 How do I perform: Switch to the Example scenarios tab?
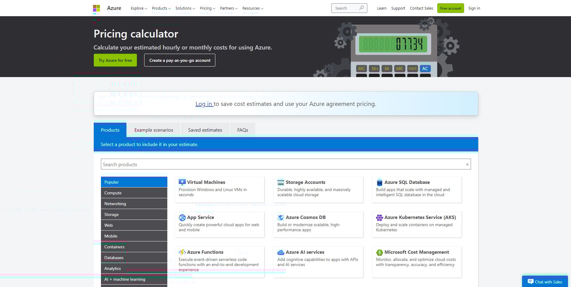154,130
